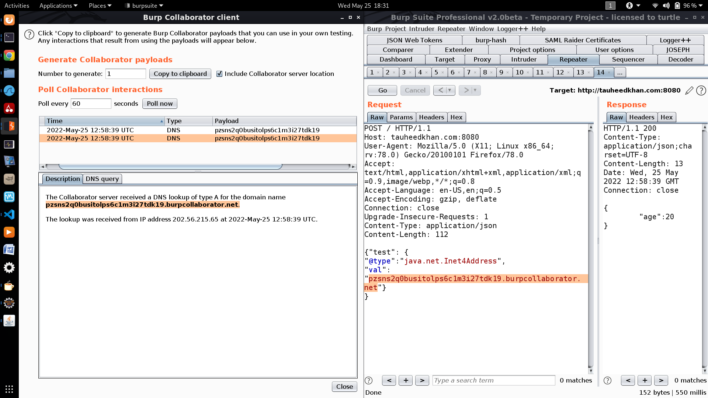Image resolution: width=708 pixels, height=398 pixels.
Task: Open the Applications menu dropdown
Action: point(58,6)
